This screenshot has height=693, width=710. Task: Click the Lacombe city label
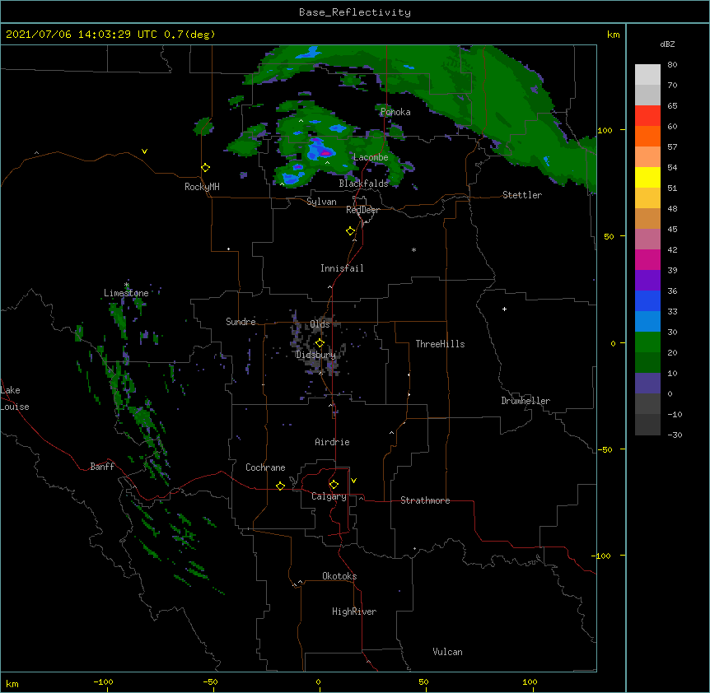(x=371, y=157)
